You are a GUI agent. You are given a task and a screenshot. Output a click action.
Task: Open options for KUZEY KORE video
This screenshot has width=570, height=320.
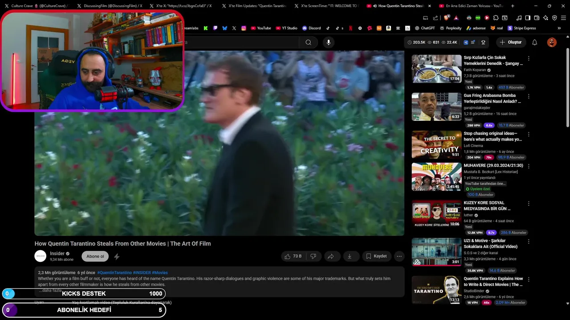click(x=529, y=204)
